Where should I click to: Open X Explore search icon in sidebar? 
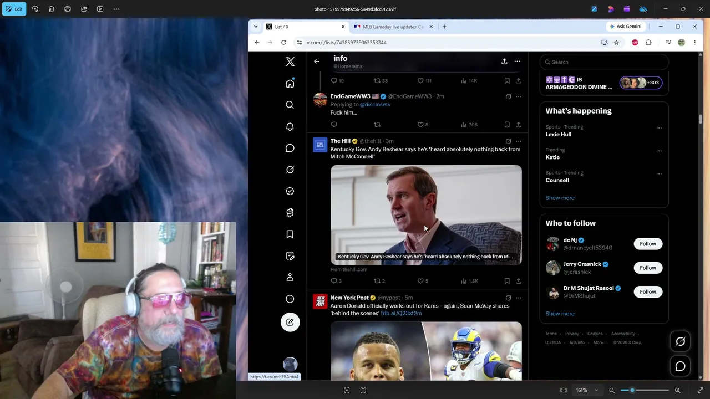(290, 105)
